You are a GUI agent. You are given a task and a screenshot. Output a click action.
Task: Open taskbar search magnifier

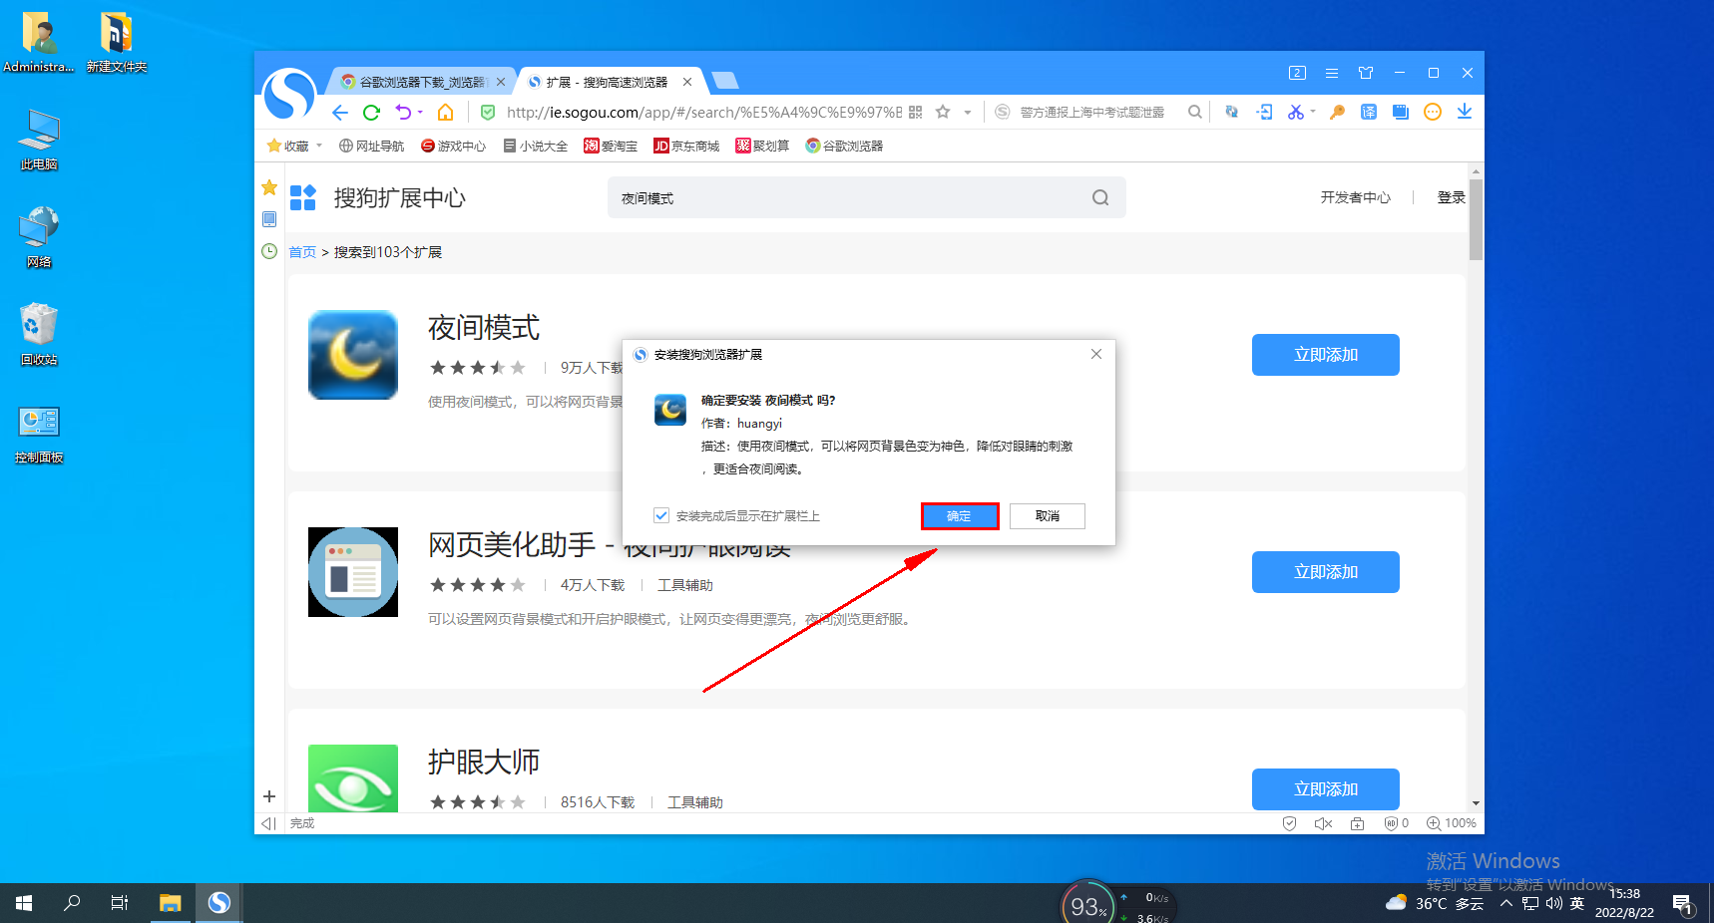coord(72,903)
